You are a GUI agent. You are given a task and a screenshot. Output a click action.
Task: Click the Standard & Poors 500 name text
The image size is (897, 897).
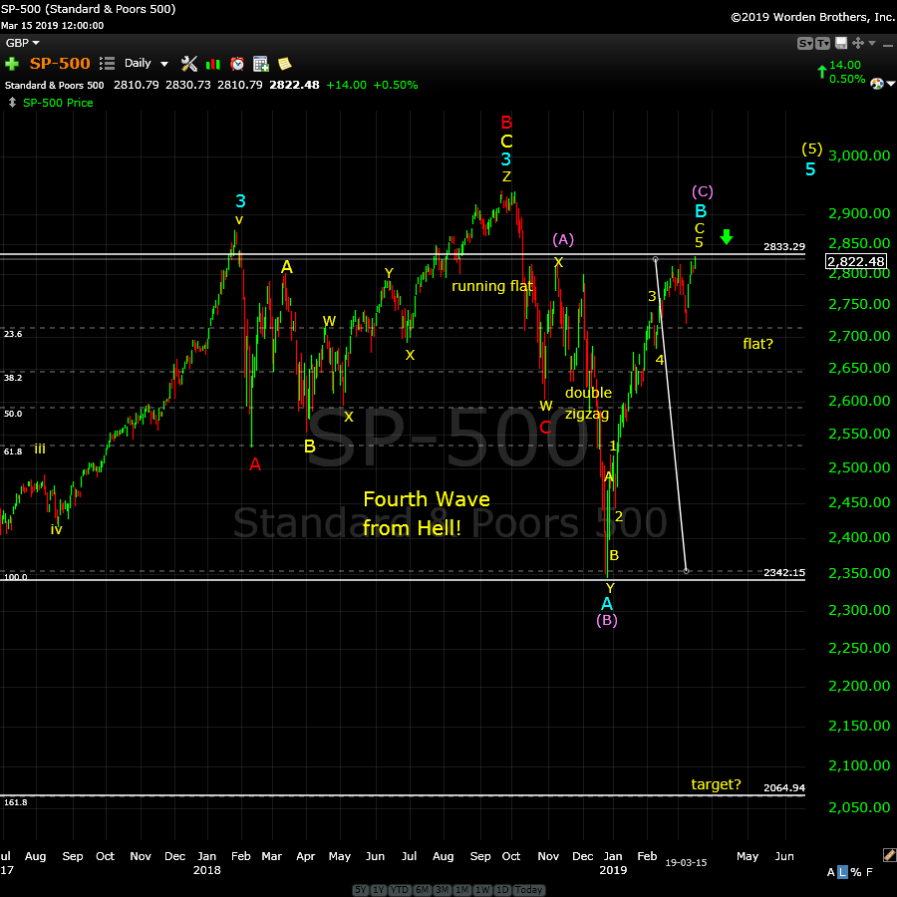(x=55, y=86)
